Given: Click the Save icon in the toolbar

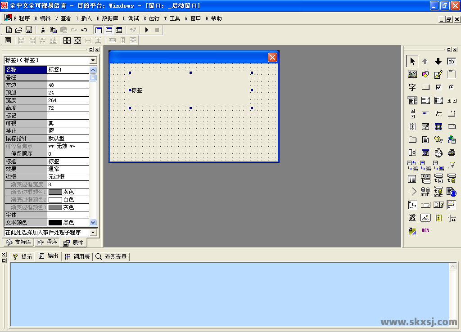Looking at the screenshot, I should [29, 30].
